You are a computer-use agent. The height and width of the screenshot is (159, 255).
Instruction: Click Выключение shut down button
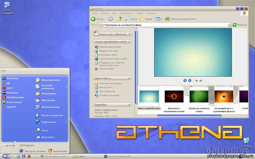click(58, 151)
